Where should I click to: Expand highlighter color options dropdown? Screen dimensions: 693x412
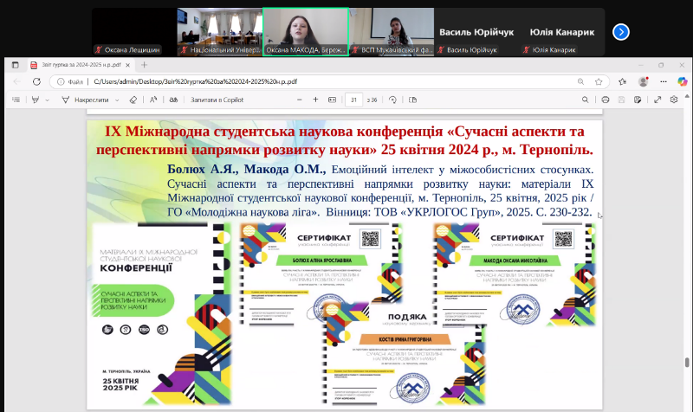pos(47,100)
